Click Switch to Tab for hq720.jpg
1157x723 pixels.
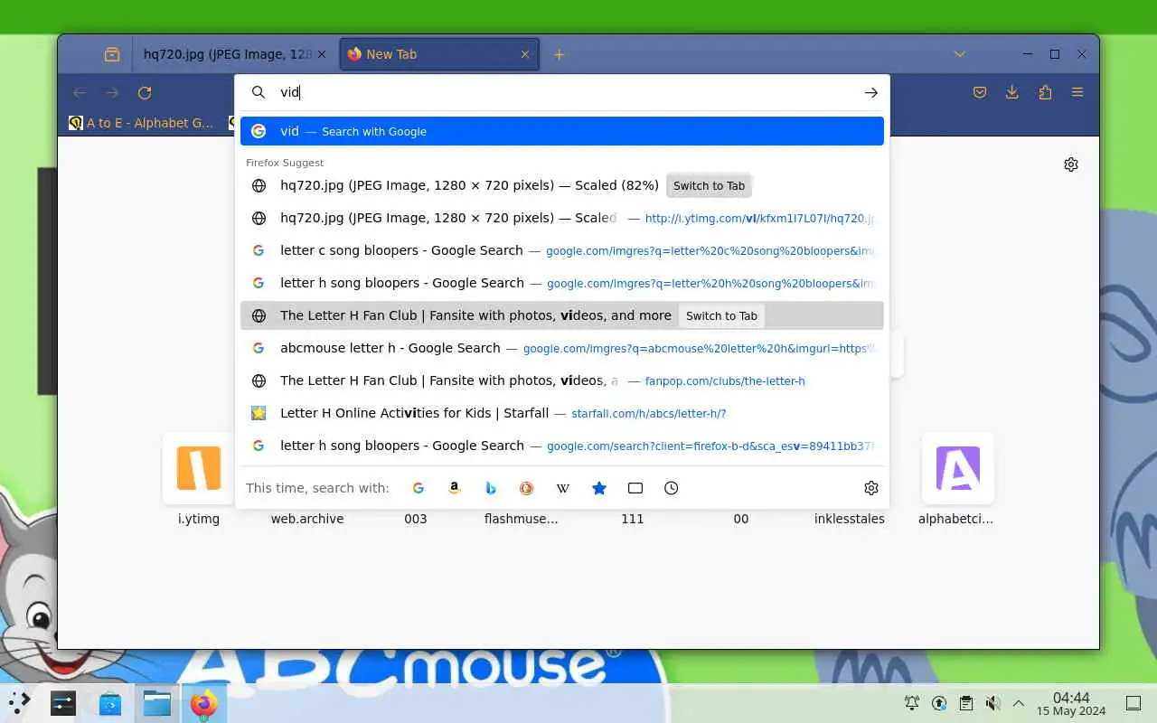709,185
